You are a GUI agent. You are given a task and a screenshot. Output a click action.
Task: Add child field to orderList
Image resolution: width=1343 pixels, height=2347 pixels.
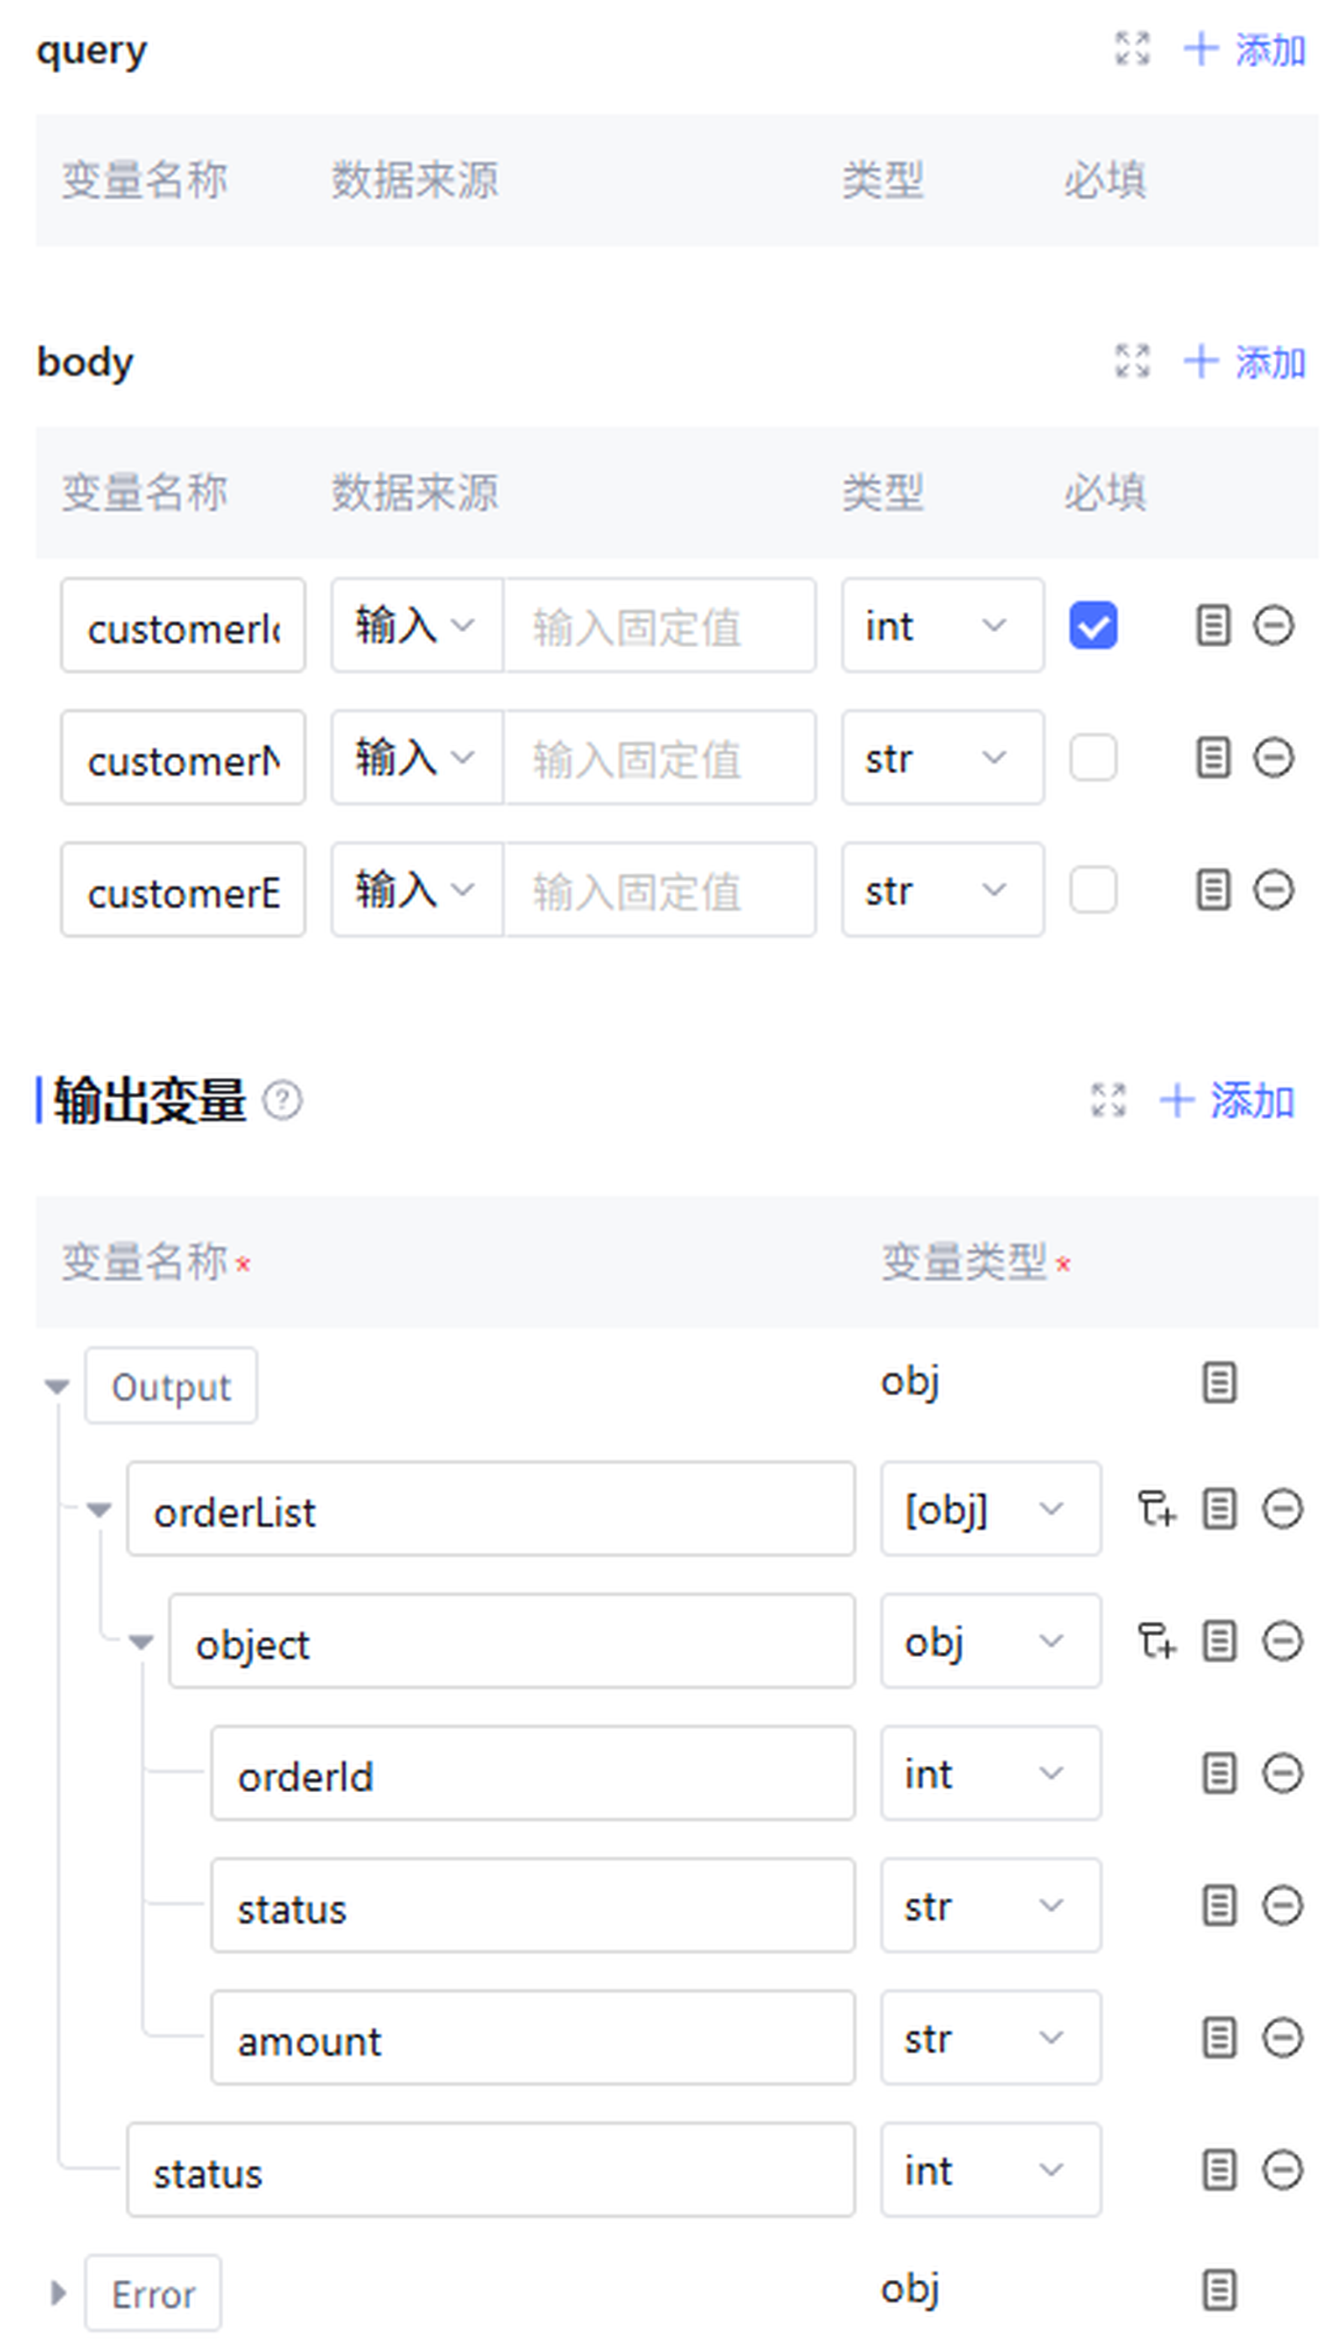click(x=1156, y=1509)
